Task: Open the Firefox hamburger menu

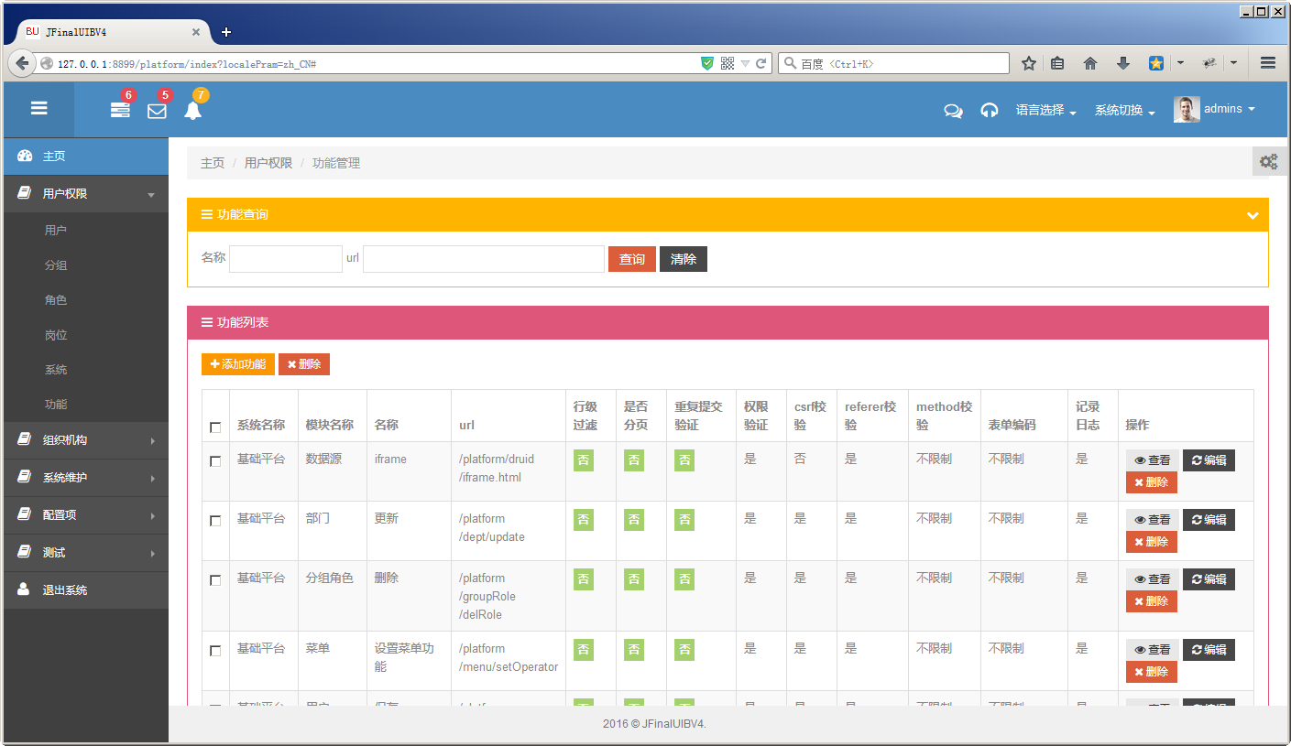Action: (x=1268, y=63)
